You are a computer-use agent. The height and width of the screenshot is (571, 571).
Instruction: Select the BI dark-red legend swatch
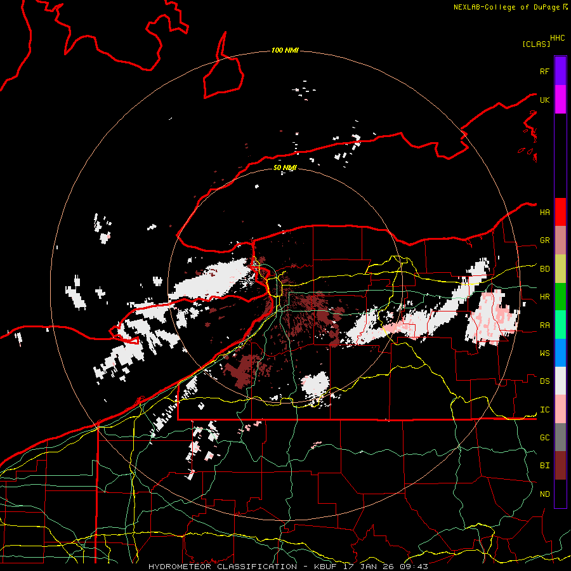pyautogui.click(x=560, y=466)
